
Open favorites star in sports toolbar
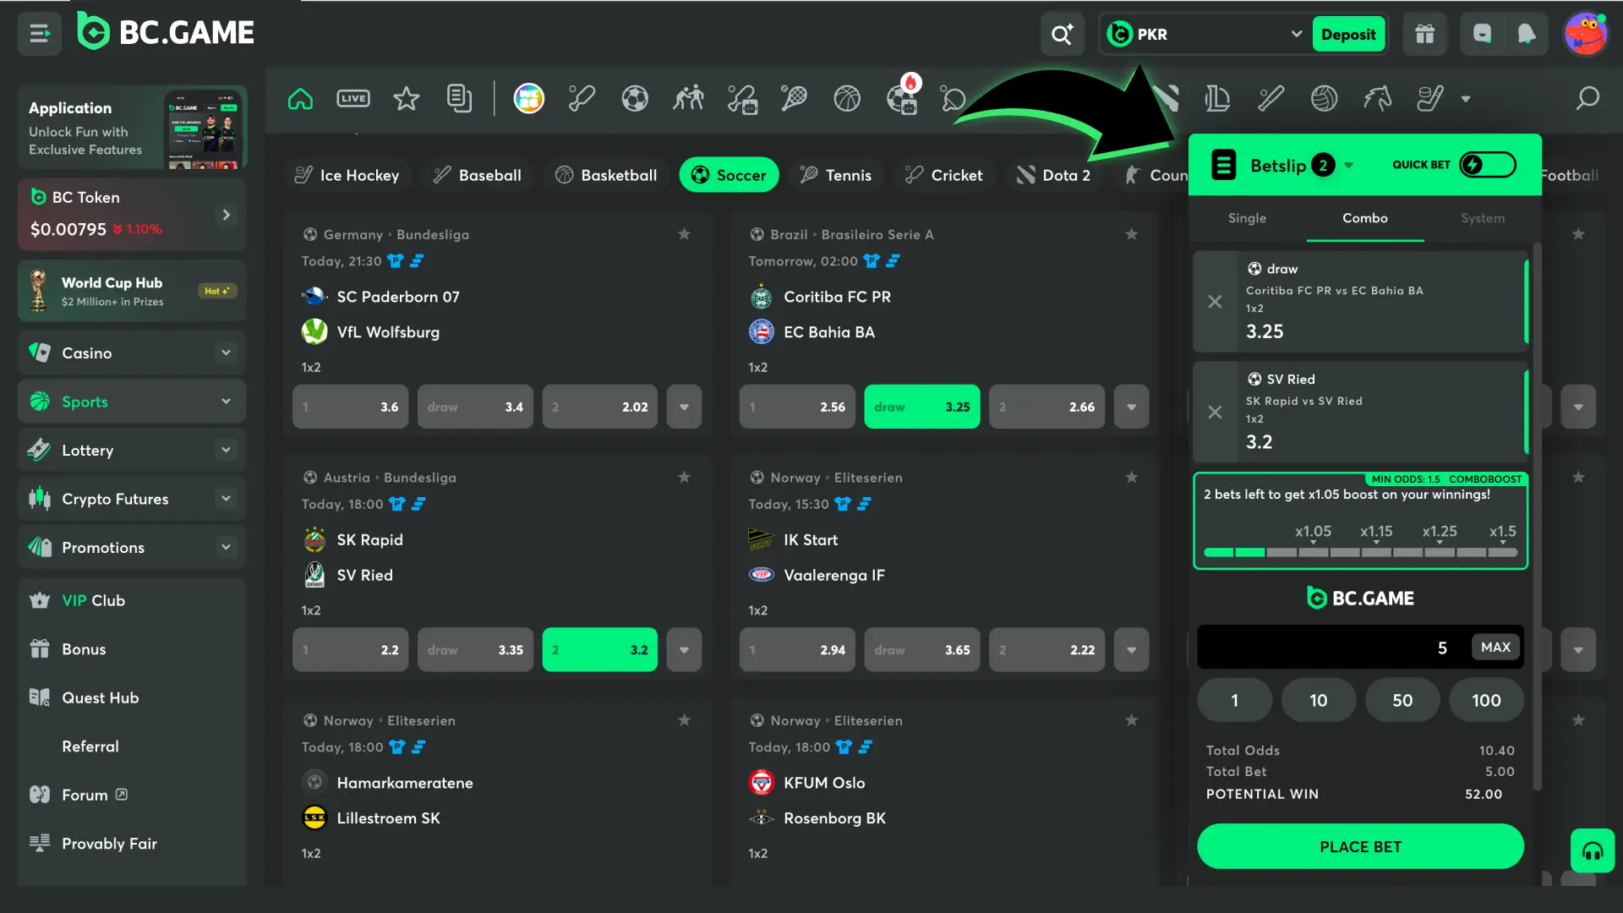point(407,99)
